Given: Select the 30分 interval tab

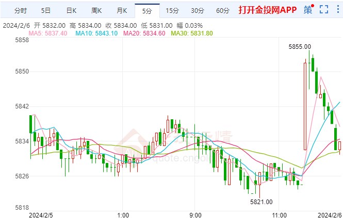Looking at the screenshot, I should tap(198, 10).
